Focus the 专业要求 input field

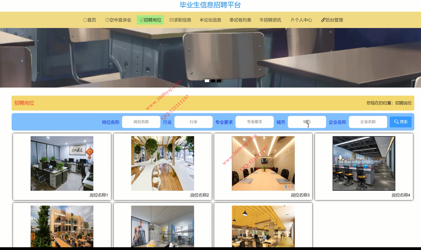pos(255,122)
